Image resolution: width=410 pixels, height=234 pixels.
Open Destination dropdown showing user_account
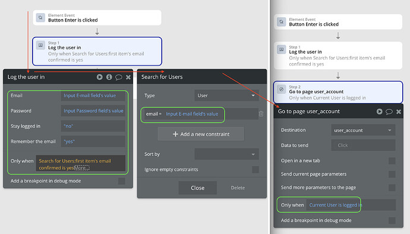tap(363, 130)
